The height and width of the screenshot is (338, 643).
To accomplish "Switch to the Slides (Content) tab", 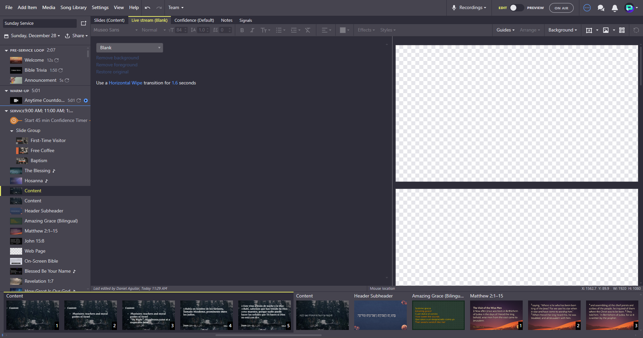I will tap(109, 20).
